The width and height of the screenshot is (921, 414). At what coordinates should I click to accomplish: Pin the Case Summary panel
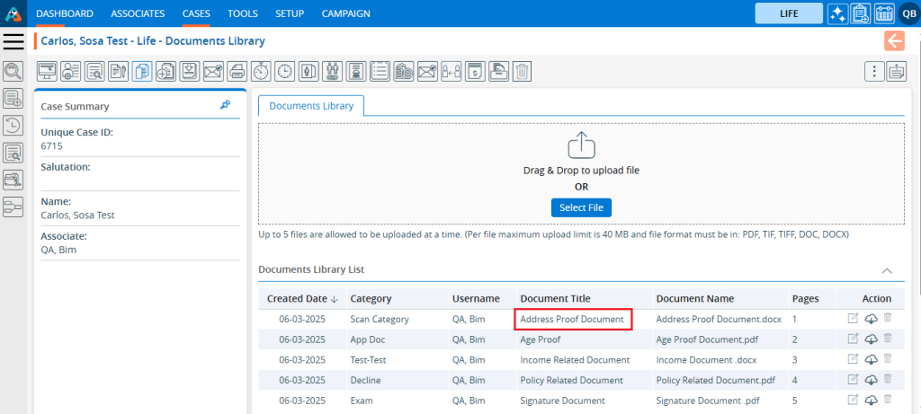coord(225,105)
